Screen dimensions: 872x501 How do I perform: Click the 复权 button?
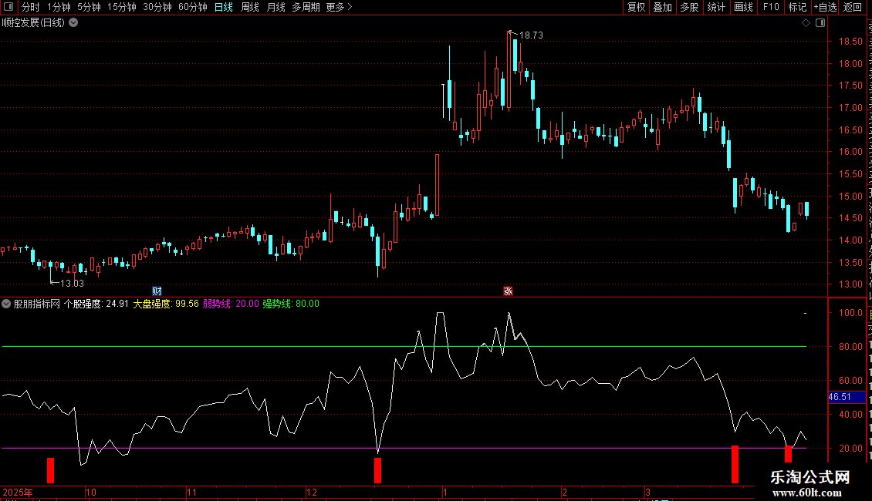click(636, 7)
